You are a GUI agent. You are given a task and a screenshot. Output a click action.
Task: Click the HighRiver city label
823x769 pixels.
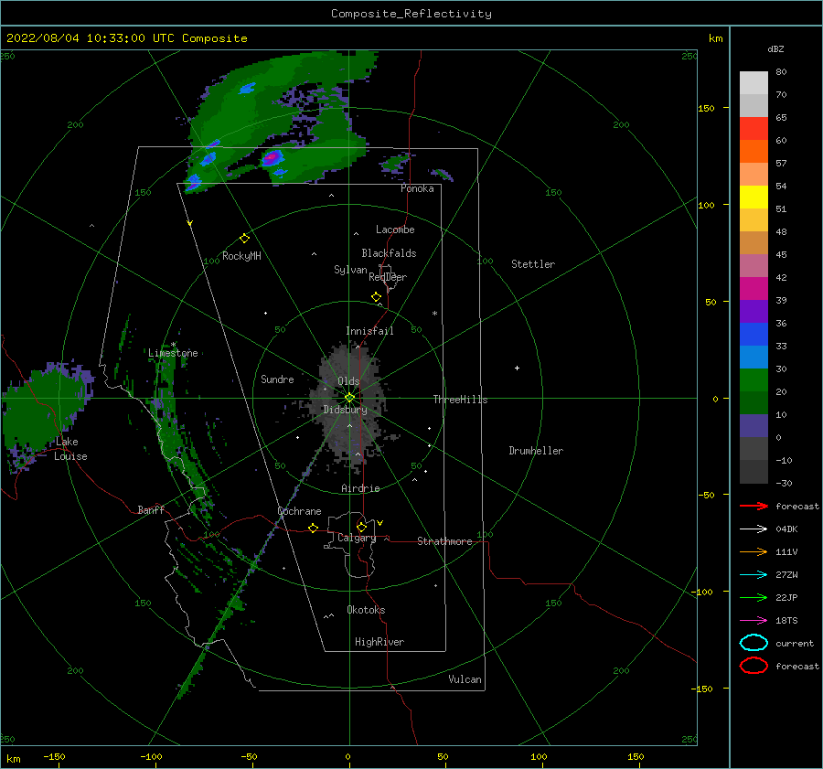click(379, 642)
